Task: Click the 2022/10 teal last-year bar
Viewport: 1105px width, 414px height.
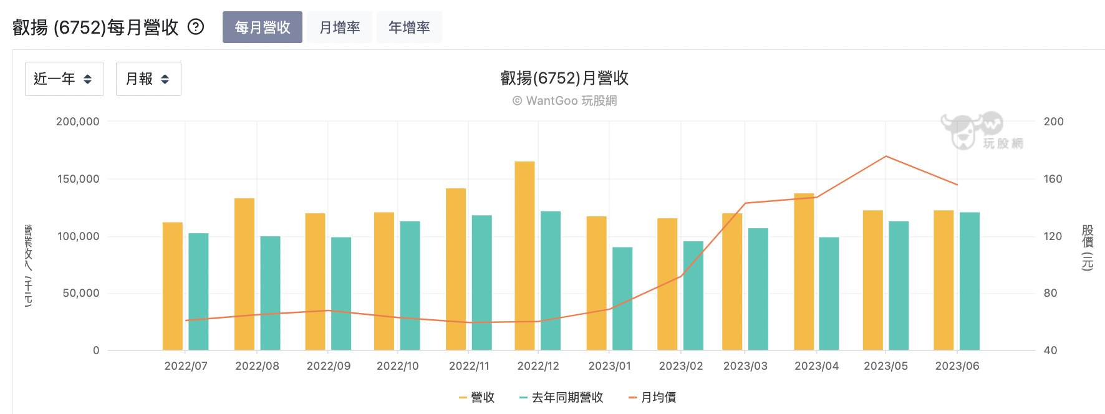Action: [410, 286]
